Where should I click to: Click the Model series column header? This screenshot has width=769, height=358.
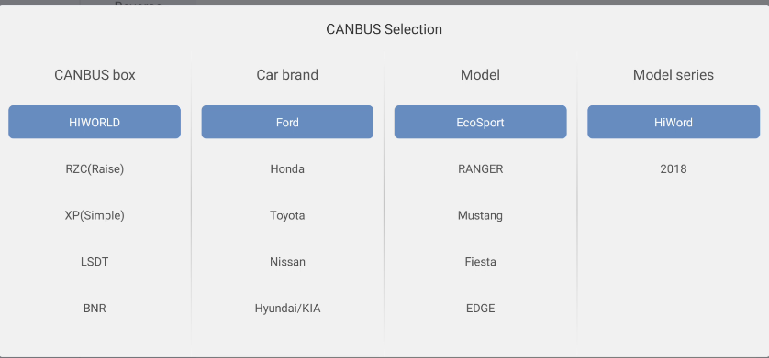click(x=674, y=75)
